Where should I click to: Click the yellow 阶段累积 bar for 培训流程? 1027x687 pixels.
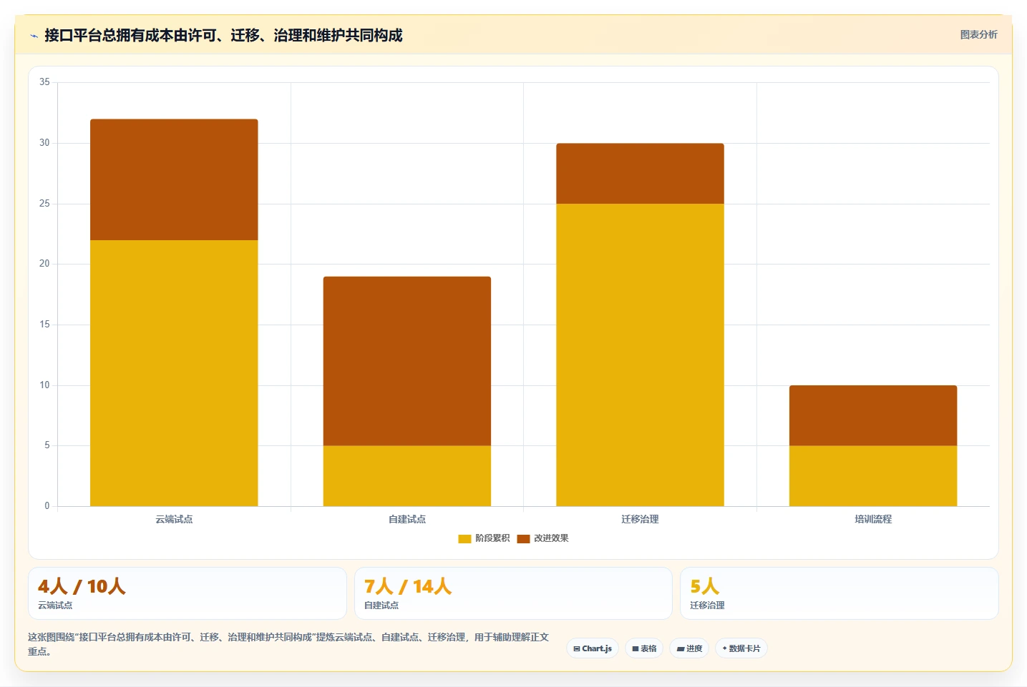click(873, 476)
